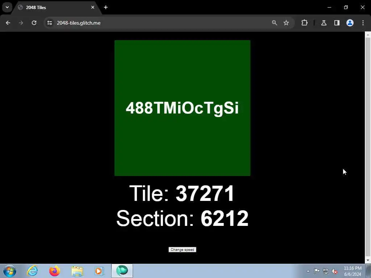This screenshot has width=371, height=278.
Task: Open Windows Media Player from taskbar
Action: (99, 271)
